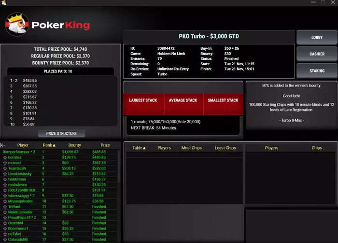Toggle favorite star for Missisipilsabel
Viewport: 338px width, 243px height.
pyautogui.click(x=5, y=201)
